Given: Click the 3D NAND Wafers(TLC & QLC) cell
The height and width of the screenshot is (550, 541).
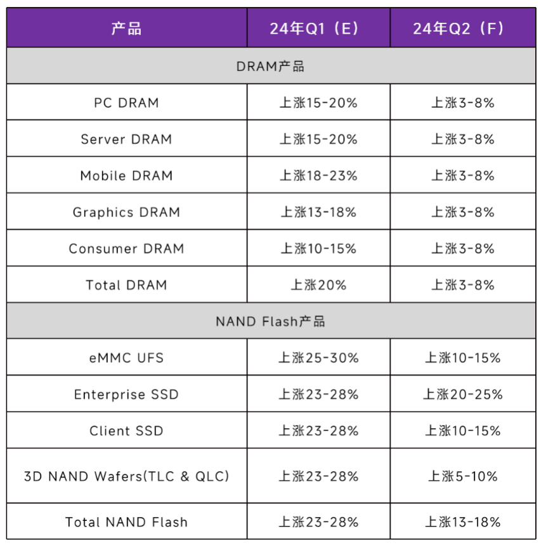Looking at the screenshot, I should (126, 476).
